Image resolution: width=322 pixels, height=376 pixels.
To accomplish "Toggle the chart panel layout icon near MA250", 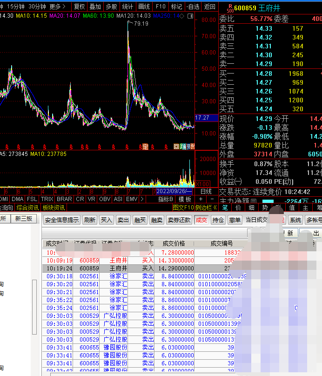I will [190, 16].
